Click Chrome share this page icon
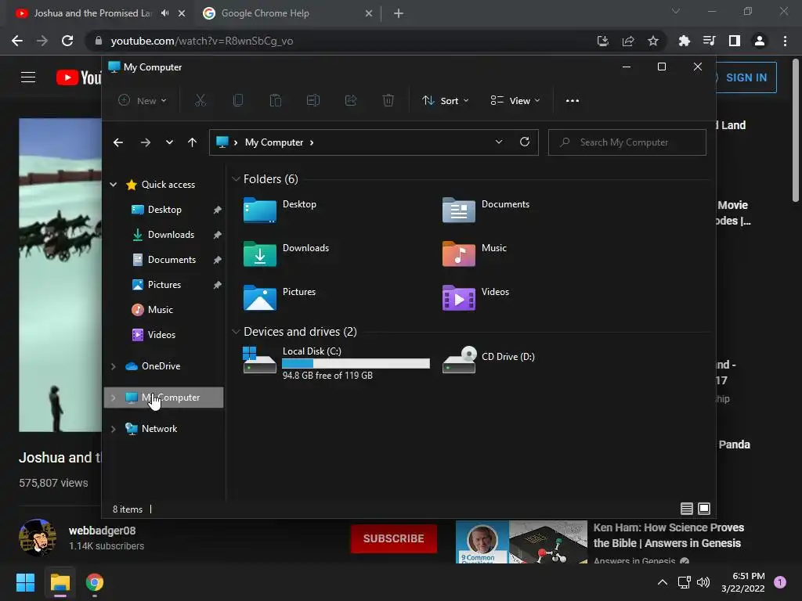Screen dimensions: 802x601 (628, 41)
